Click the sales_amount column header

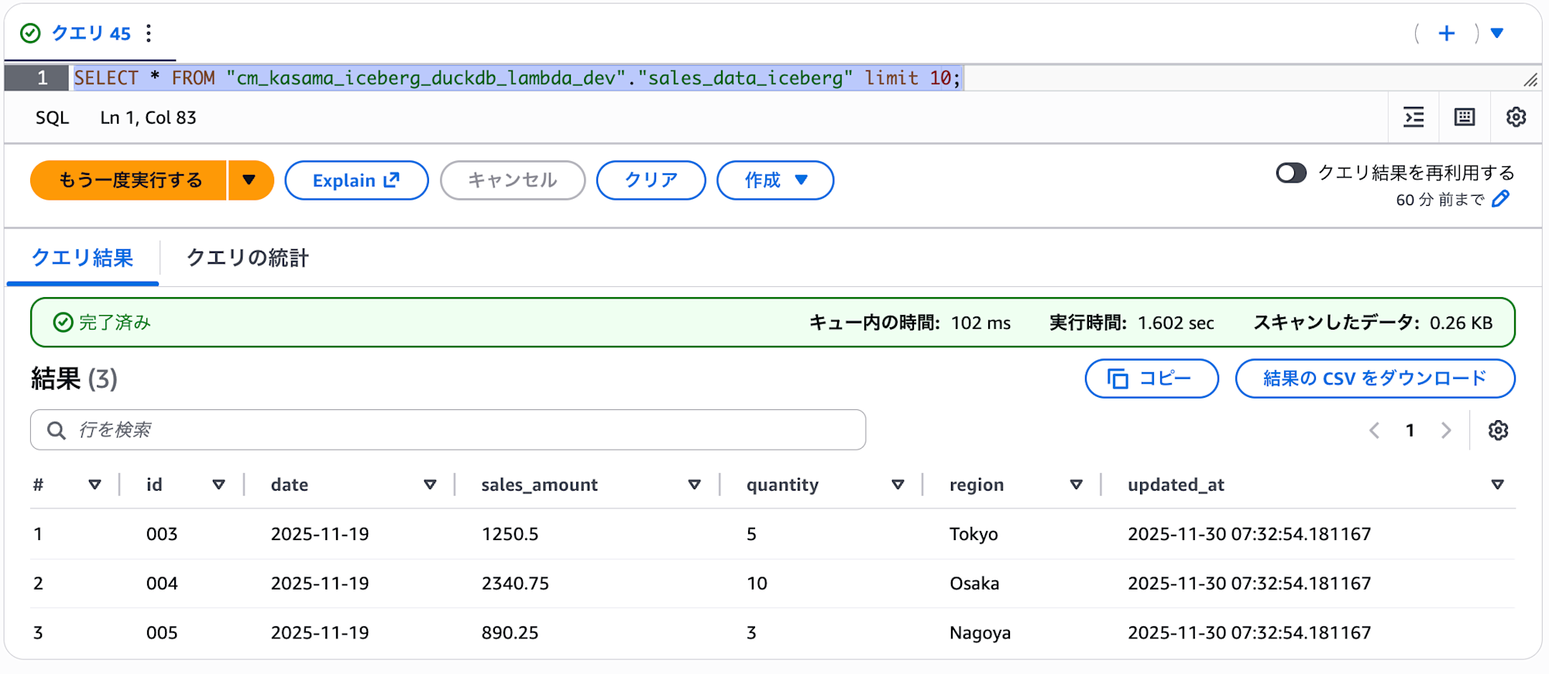tap(539, 484)
